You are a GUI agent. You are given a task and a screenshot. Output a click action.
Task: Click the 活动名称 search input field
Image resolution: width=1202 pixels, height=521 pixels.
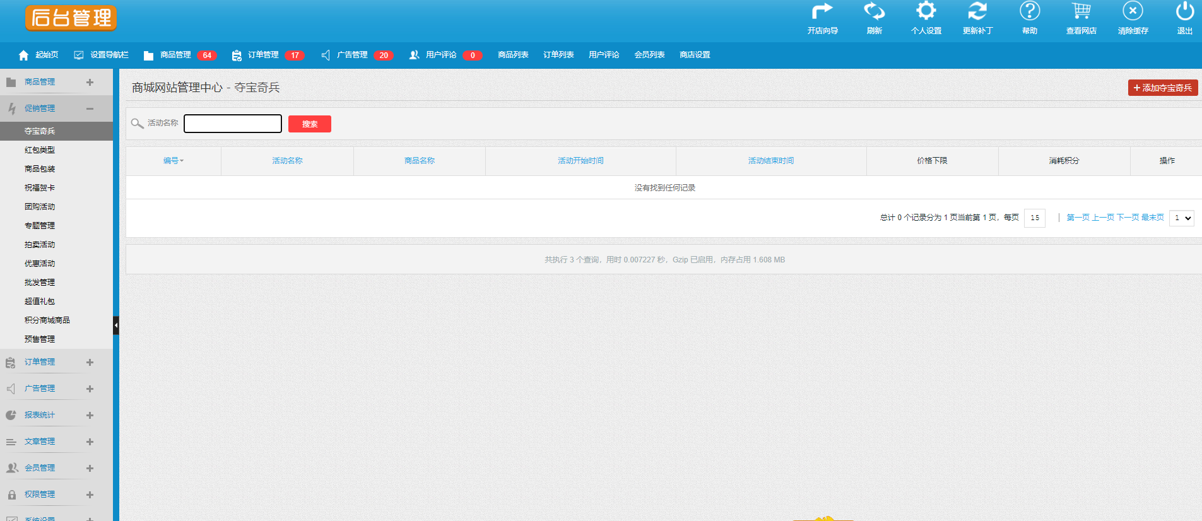pyautogui.click(x=233, y=124)
